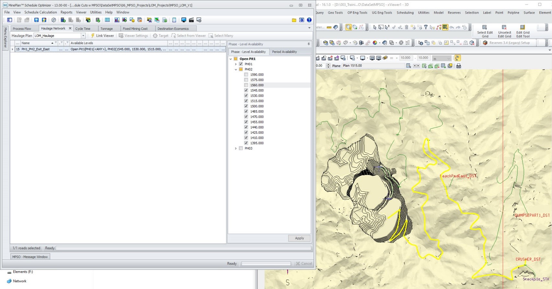Collapse the PH02 tree node
Viewport: 552px width, 289px height.
click(236, 69)
